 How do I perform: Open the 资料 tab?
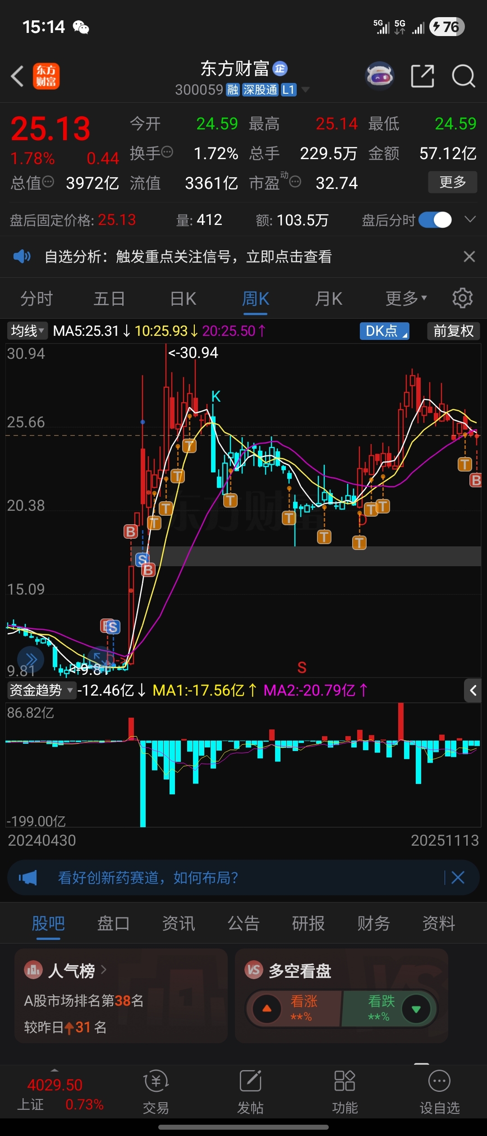pos(439,924)
